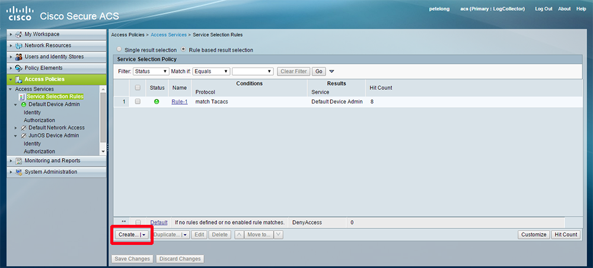The height and width of the screenshot is (268, 593).
Task: Open the My Workspace menu
Action: click(x=57, y=34)
